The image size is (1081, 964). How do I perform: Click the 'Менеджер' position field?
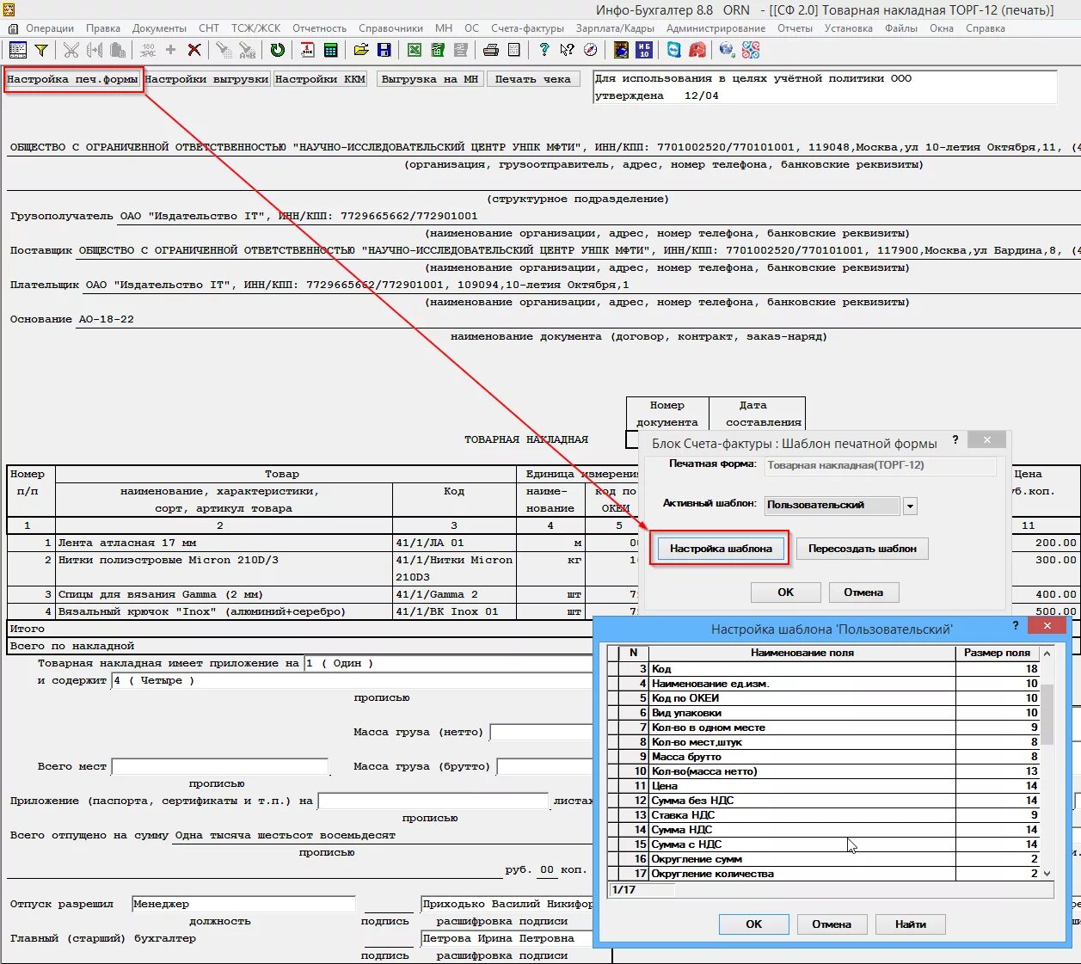point(243,904)
